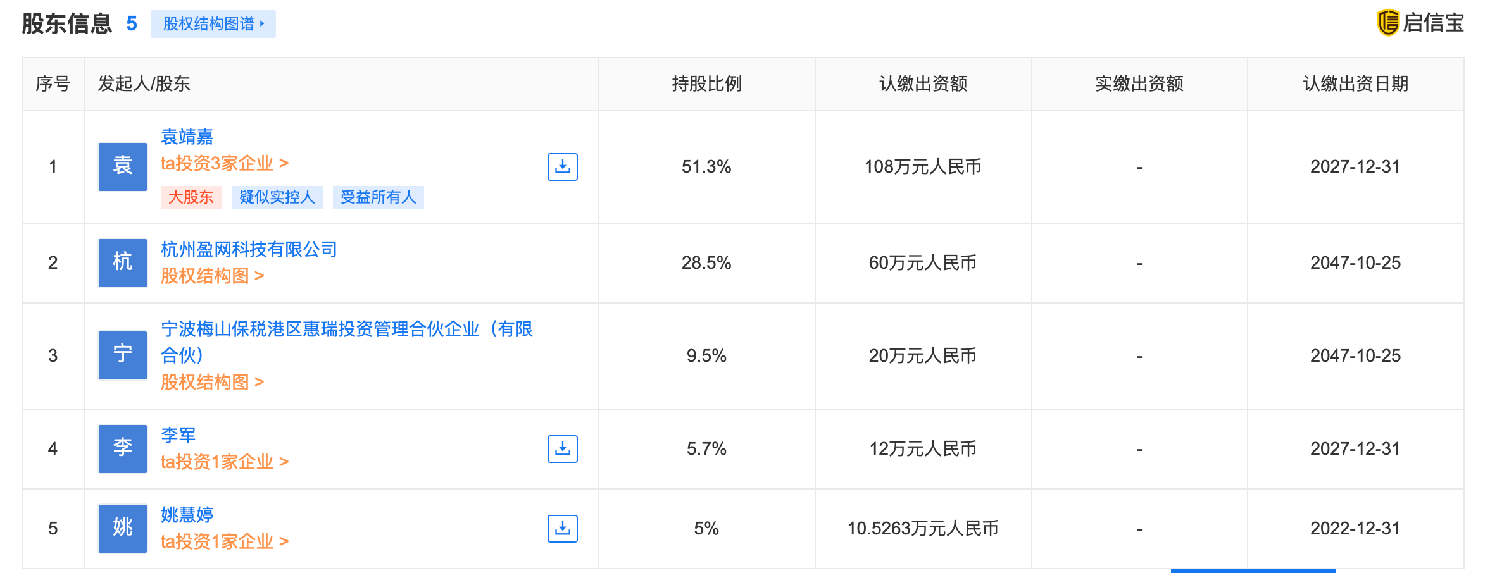Click the 宁 avatar icon for shareholder 3

(122, 355)
